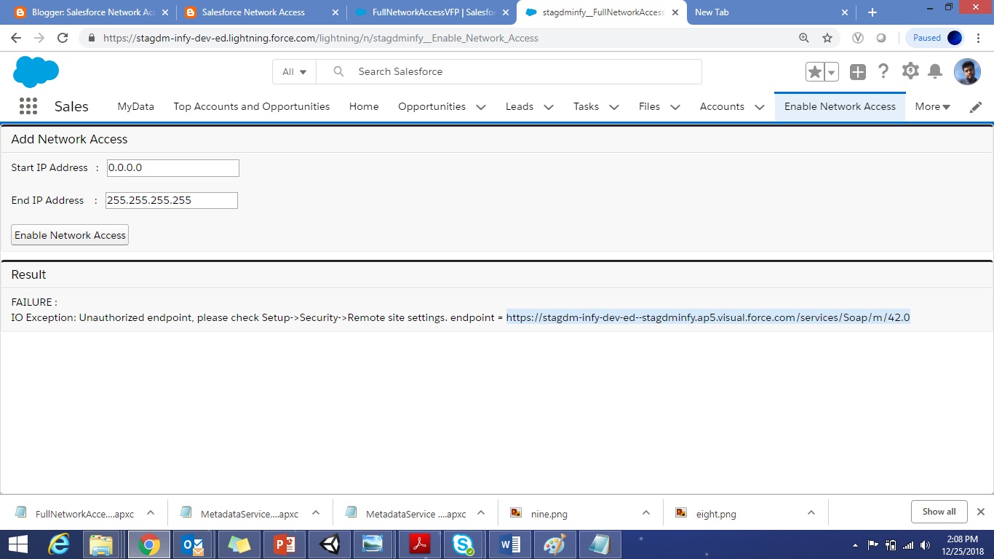This screenshot has width=994, height=559.
Task: Toggle the Paused sync profile control
Action: pos(934,37)
